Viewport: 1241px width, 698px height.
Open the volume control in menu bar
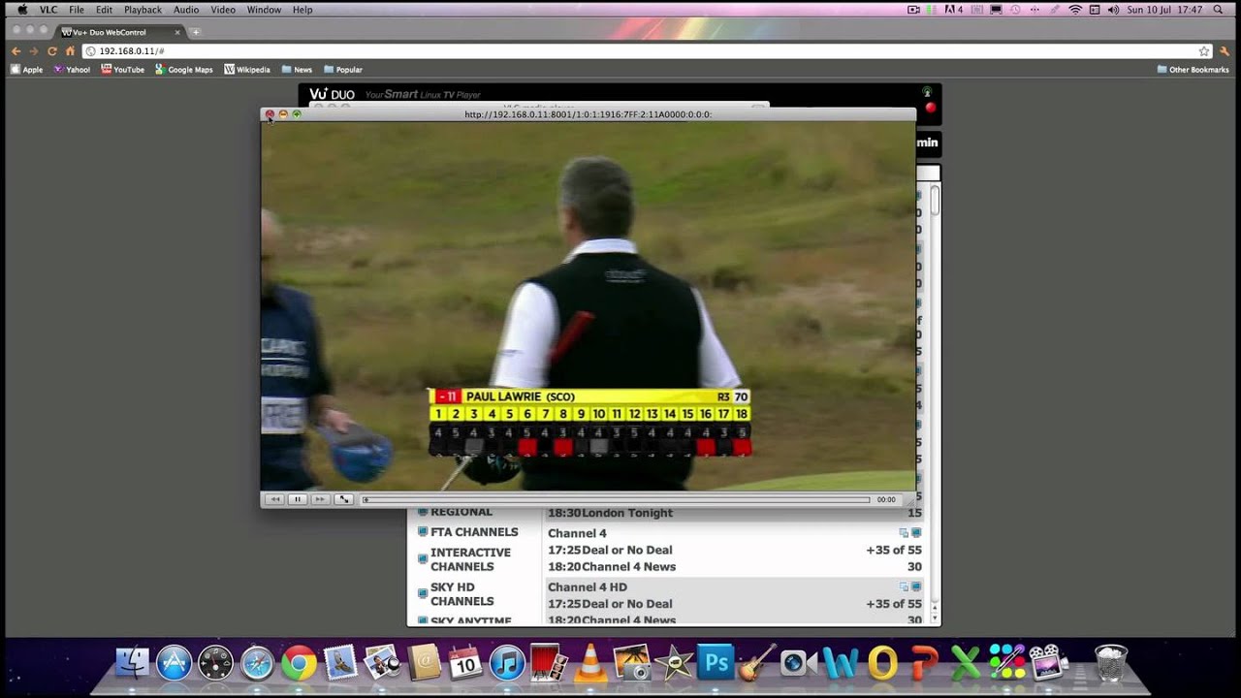pos(1112,10)
